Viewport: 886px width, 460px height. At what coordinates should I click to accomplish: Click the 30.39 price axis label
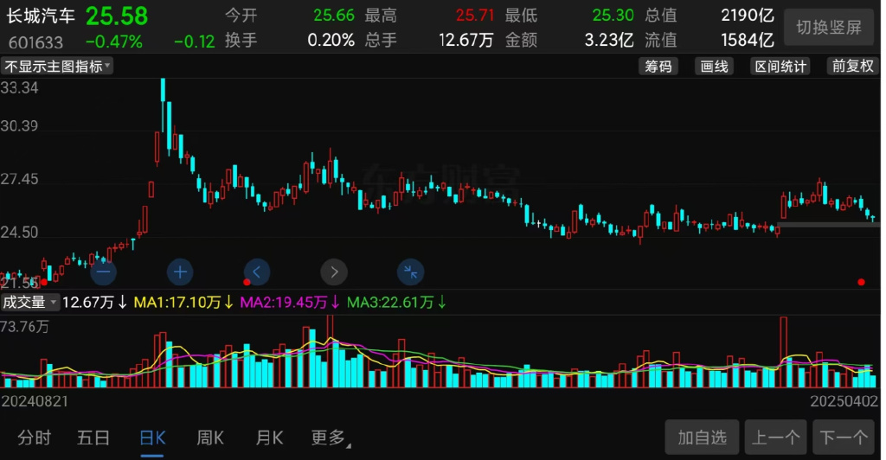tap(19, 126)
